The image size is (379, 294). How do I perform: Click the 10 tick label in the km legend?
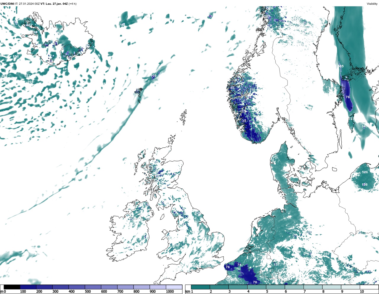362,292
